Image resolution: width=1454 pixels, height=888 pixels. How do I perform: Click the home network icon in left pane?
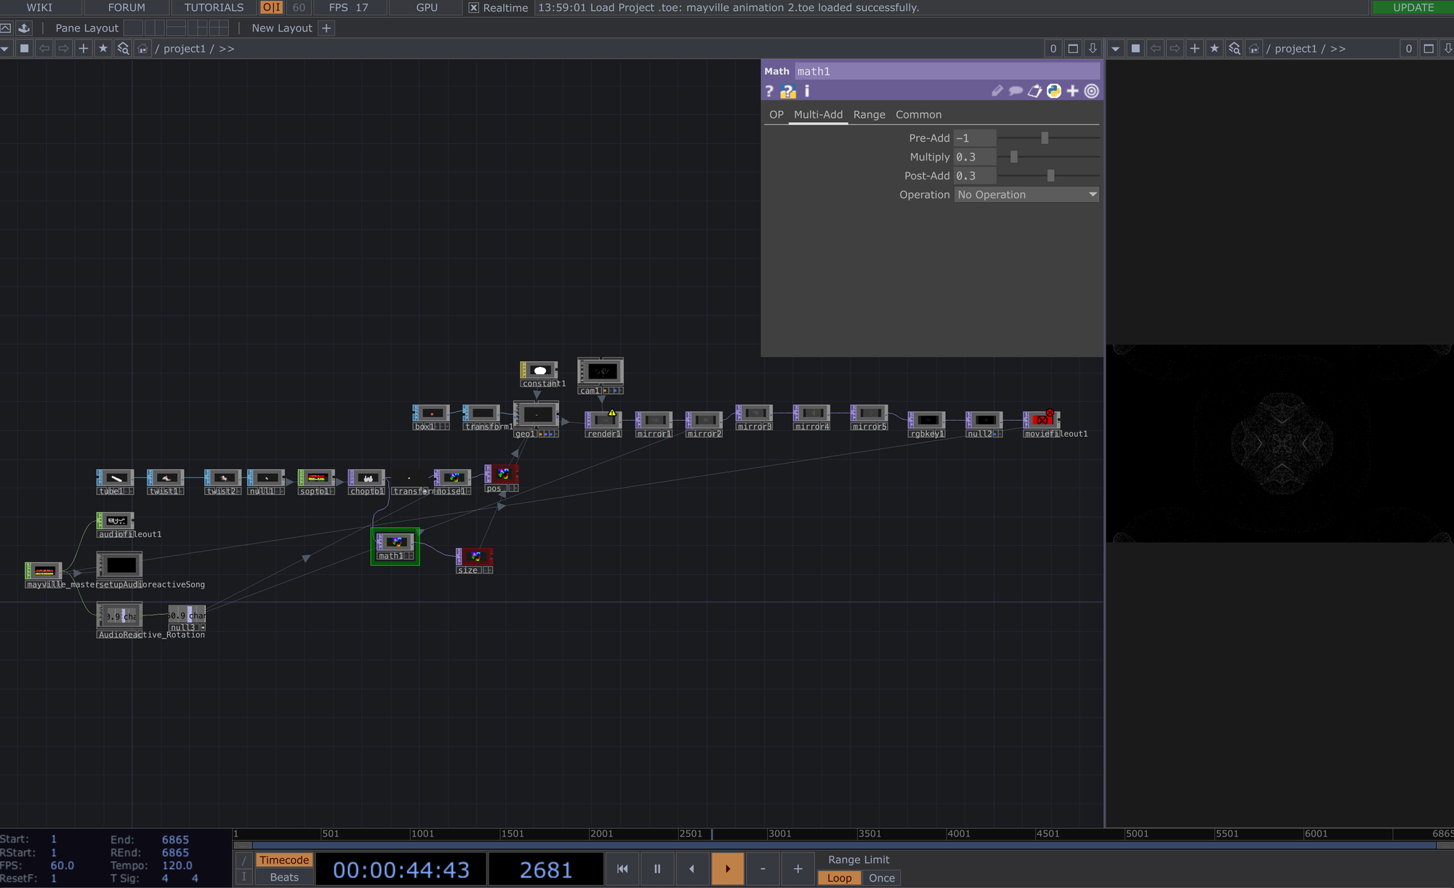[x=142, y=49]
